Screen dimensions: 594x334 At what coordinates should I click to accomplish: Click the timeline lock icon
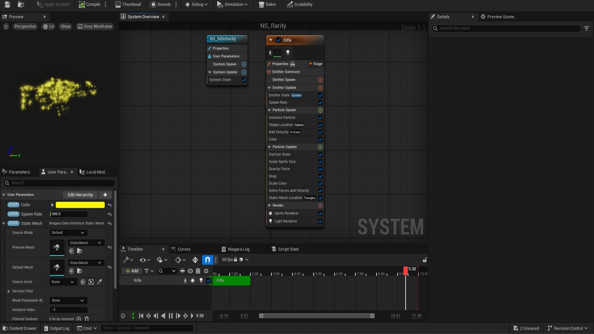(425, 260)
